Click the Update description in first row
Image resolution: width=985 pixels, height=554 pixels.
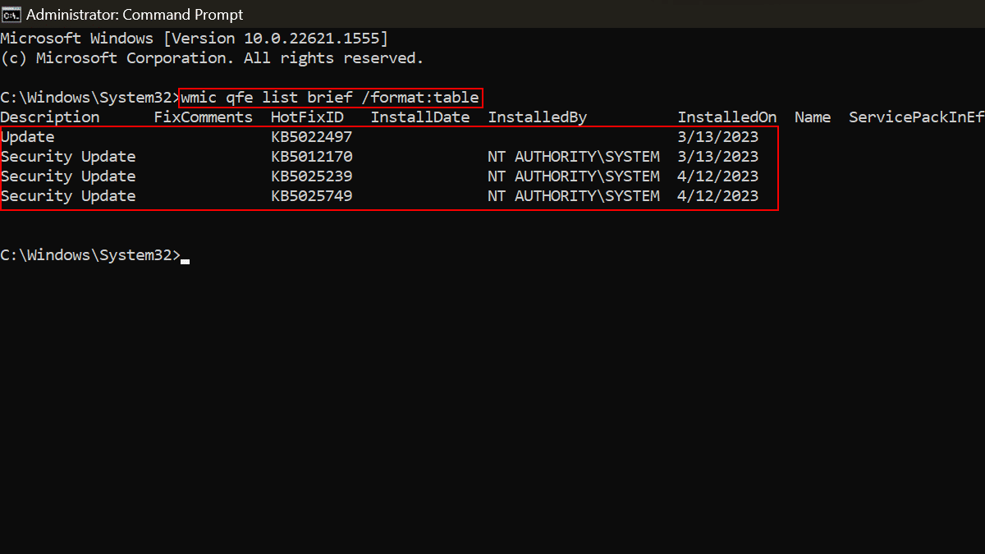28,137
